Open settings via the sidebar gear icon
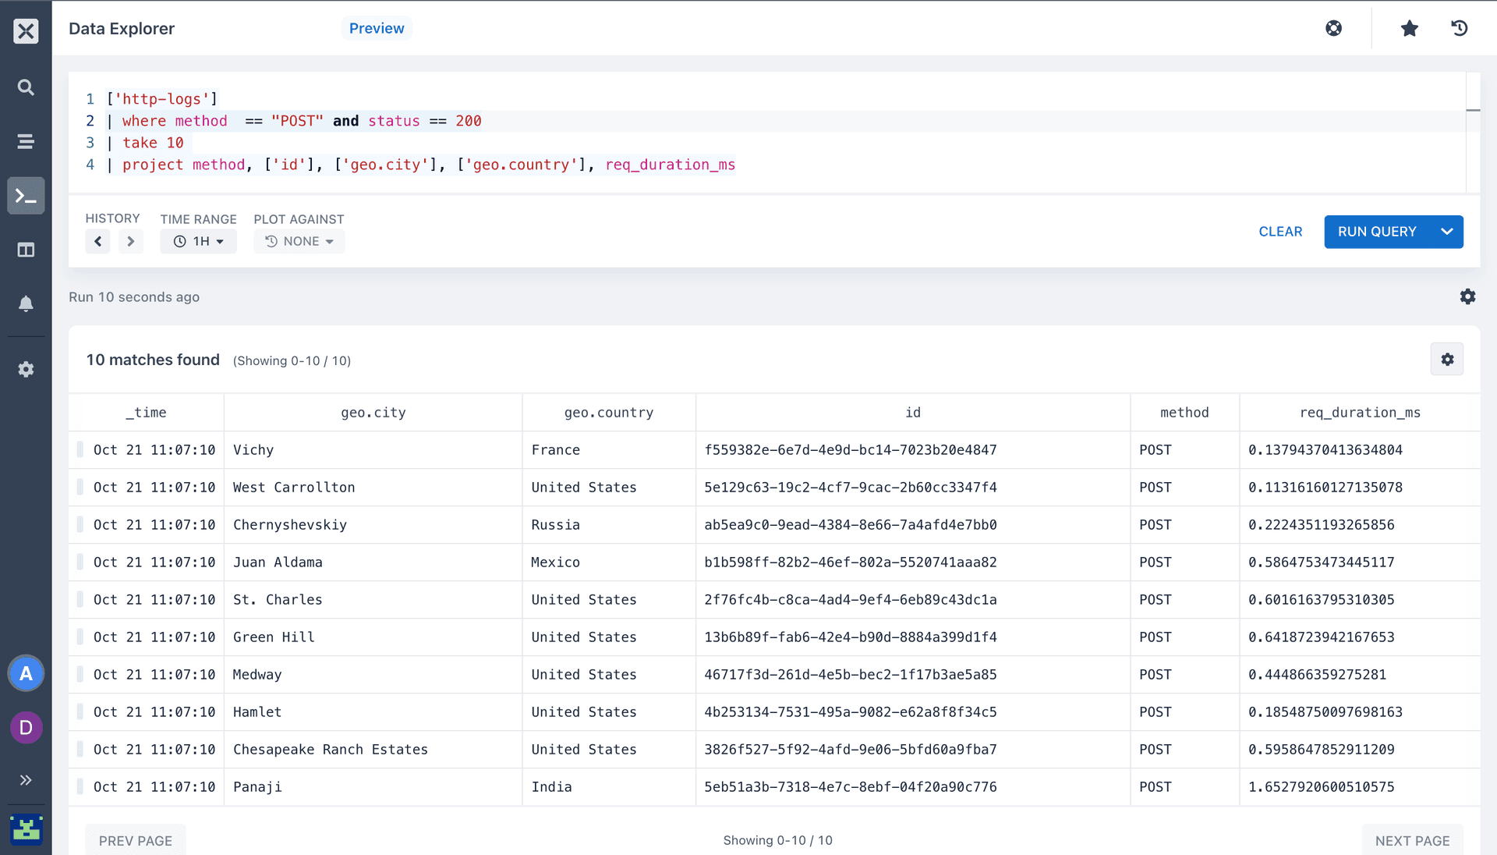1497x855 pixels. 26,369
